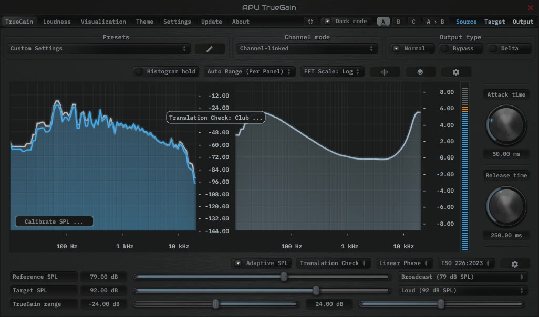Click the Target SPL slider handle
Screen dimensions: 539x317
coord(316,290)
